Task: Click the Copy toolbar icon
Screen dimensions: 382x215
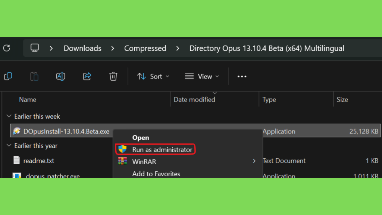Action: point(8,76)
